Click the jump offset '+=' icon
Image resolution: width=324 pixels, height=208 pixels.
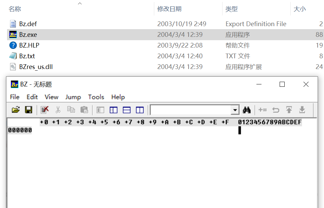pos(262,110)
